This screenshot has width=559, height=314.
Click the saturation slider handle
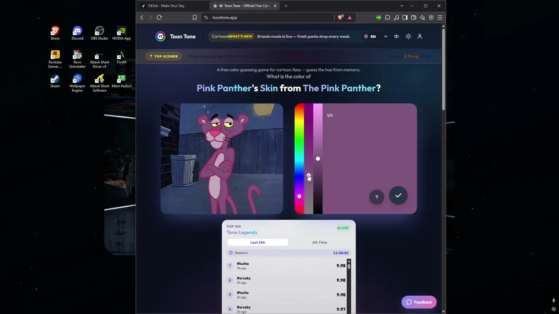coord(308,176)
